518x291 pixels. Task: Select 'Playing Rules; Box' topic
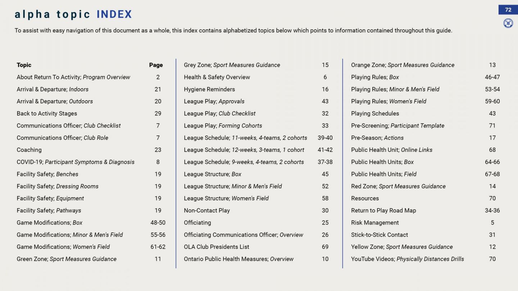coord(375,77)
